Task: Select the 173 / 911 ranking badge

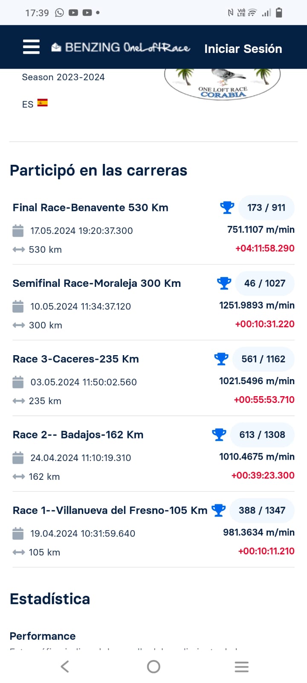Action: [266, 207]
